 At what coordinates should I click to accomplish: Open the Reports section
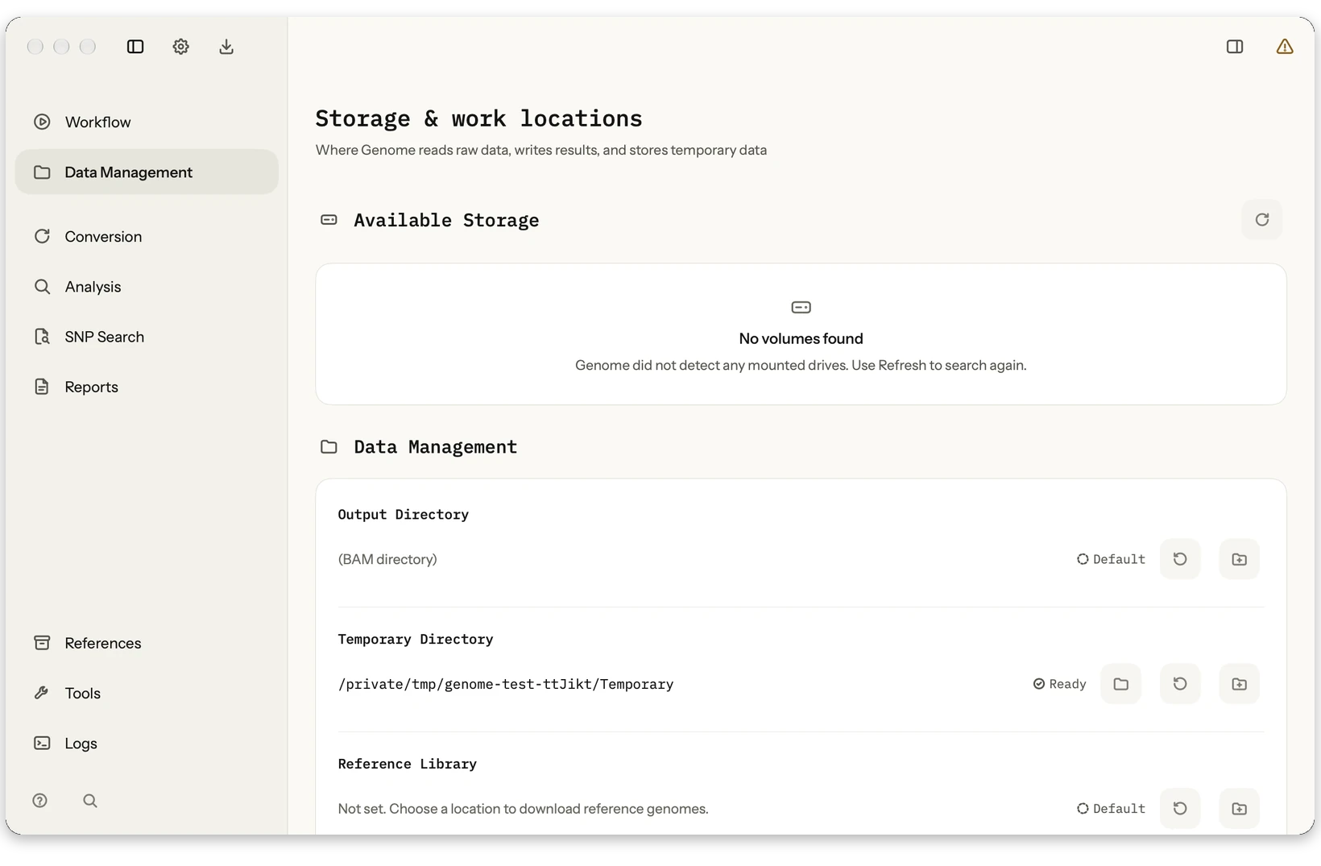147,387
